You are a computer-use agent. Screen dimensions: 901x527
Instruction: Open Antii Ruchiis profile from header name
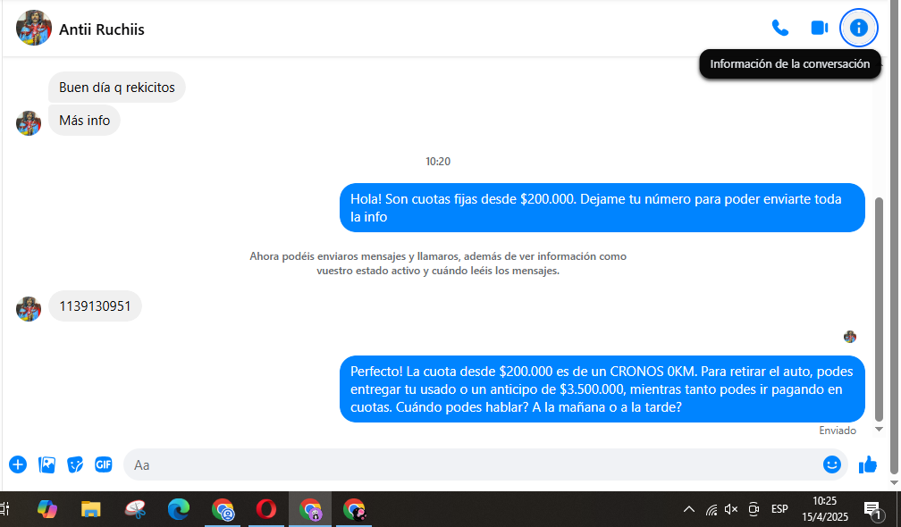[x=102, y=29]
